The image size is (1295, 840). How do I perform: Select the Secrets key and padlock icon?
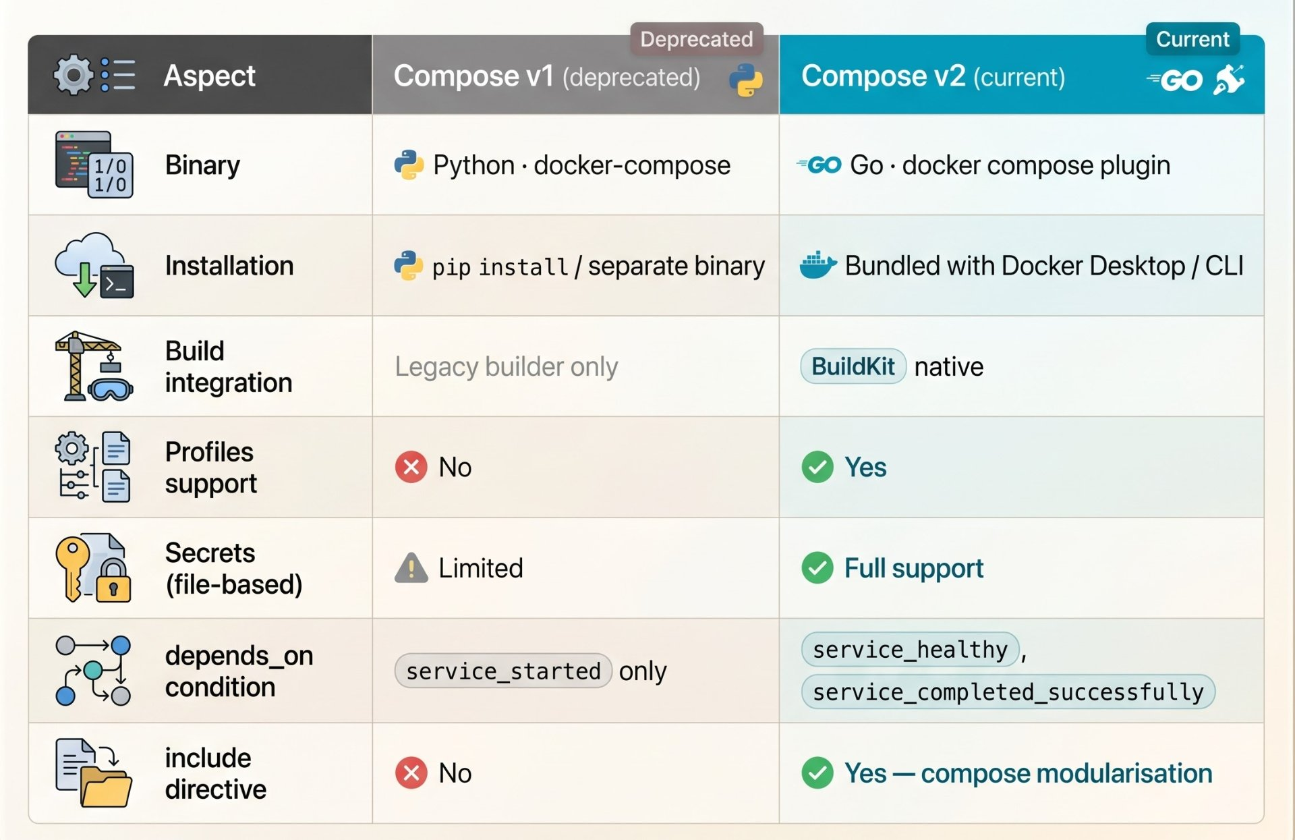pos(94,568)
